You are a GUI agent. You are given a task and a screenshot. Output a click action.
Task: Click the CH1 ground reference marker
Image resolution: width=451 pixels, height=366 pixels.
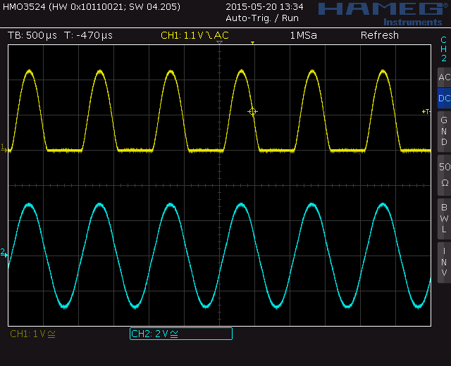pyautogui.click(x=4, y=148)
